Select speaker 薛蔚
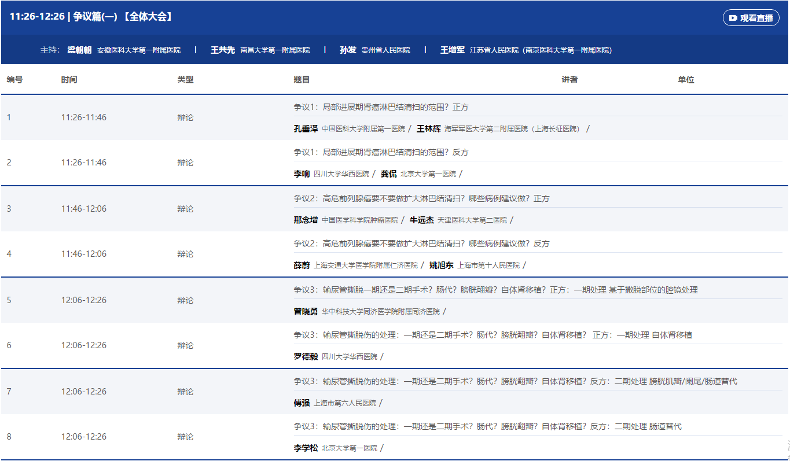Image resolution: width=790 pixels, height=461 pixels. (302, 265)
